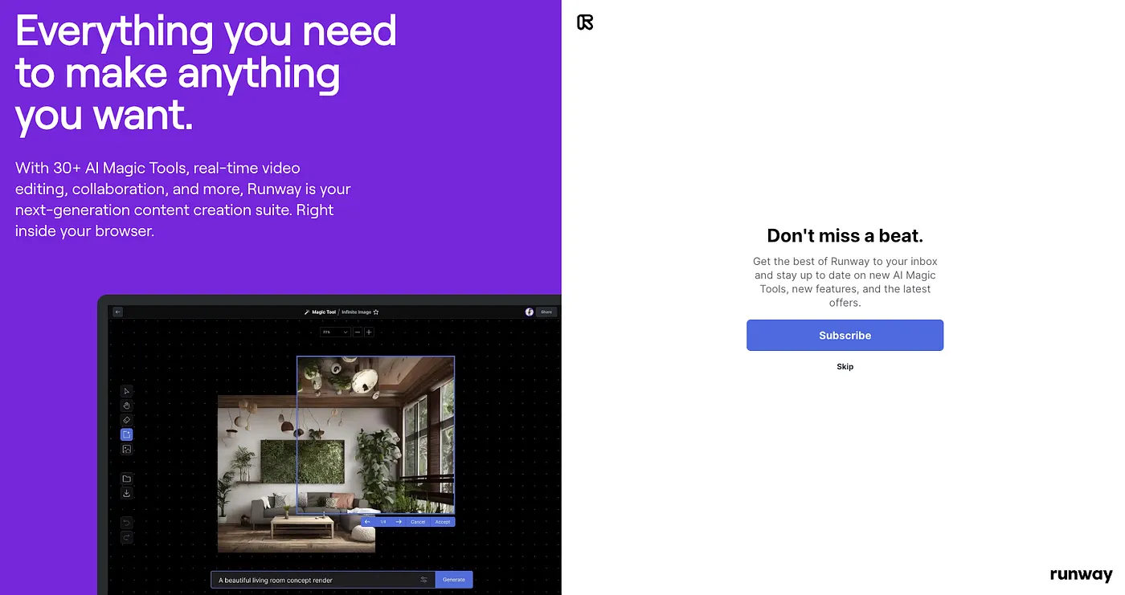This screenshot has width=1125, height=595.
Task: Select the image insert tool
Action: [126, 449]
